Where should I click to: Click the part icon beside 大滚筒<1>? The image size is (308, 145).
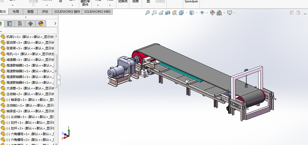coord(3,88)
